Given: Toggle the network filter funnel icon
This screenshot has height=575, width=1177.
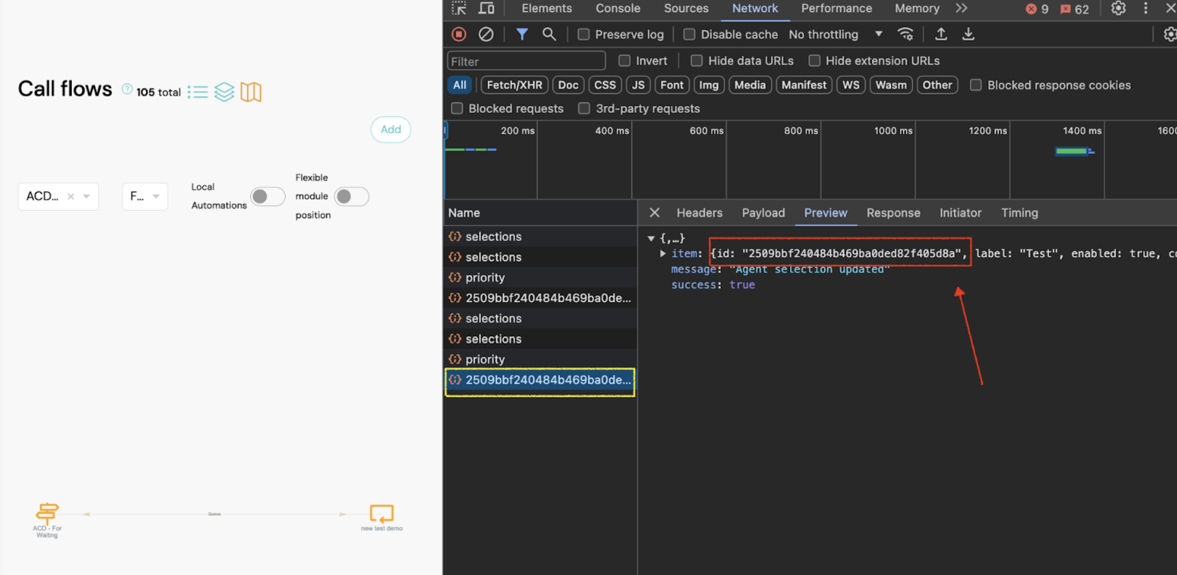Looking at the screenshot, I should click(x=522, y=34).
